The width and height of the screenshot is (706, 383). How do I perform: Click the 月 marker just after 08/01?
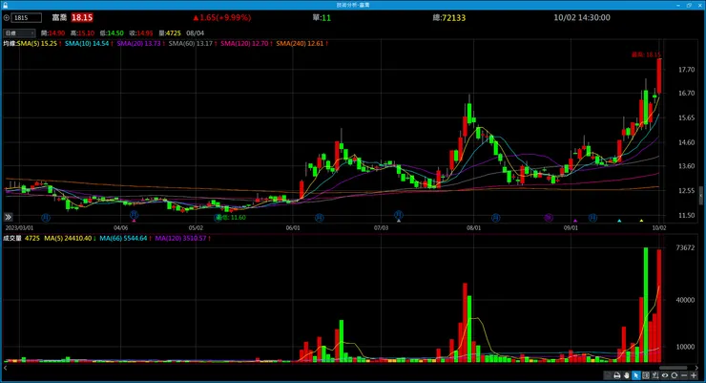coord(496,218)
